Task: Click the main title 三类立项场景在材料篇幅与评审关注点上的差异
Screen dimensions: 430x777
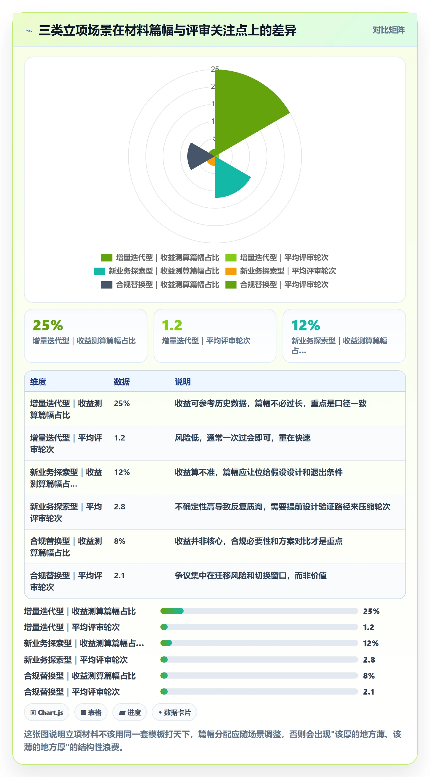Action: 167,30
